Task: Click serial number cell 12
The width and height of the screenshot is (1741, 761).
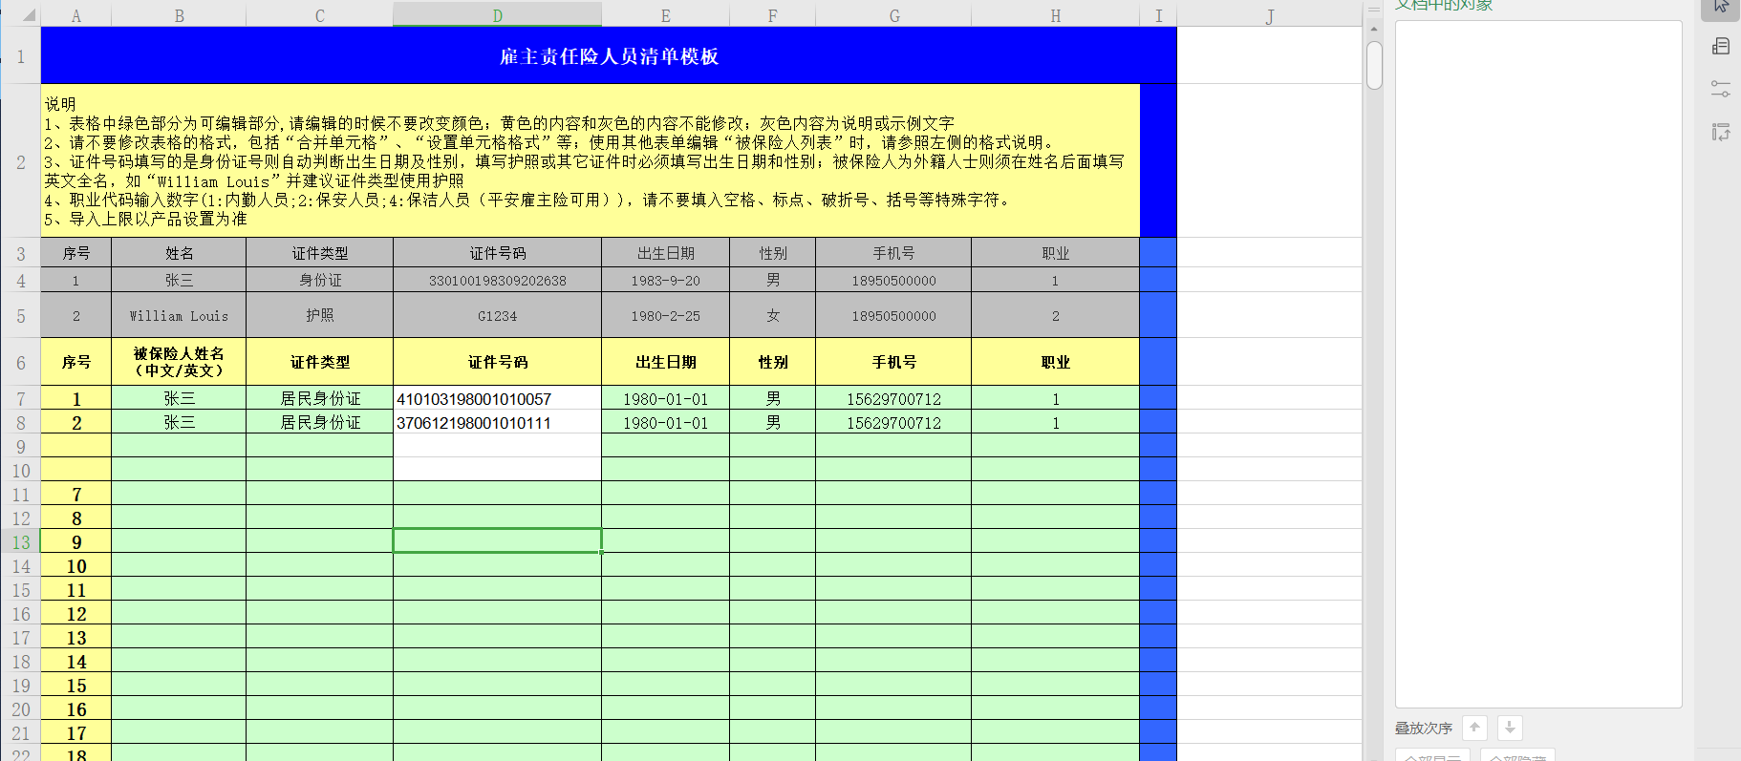Action: pos(76,613)
